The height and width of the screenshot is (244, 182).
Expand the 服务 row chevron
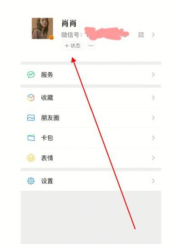point(153,75)
